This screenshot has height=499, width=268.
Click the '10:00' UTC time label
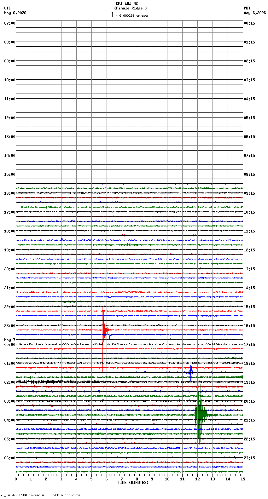pyautogui.click(x=10, y=80)
